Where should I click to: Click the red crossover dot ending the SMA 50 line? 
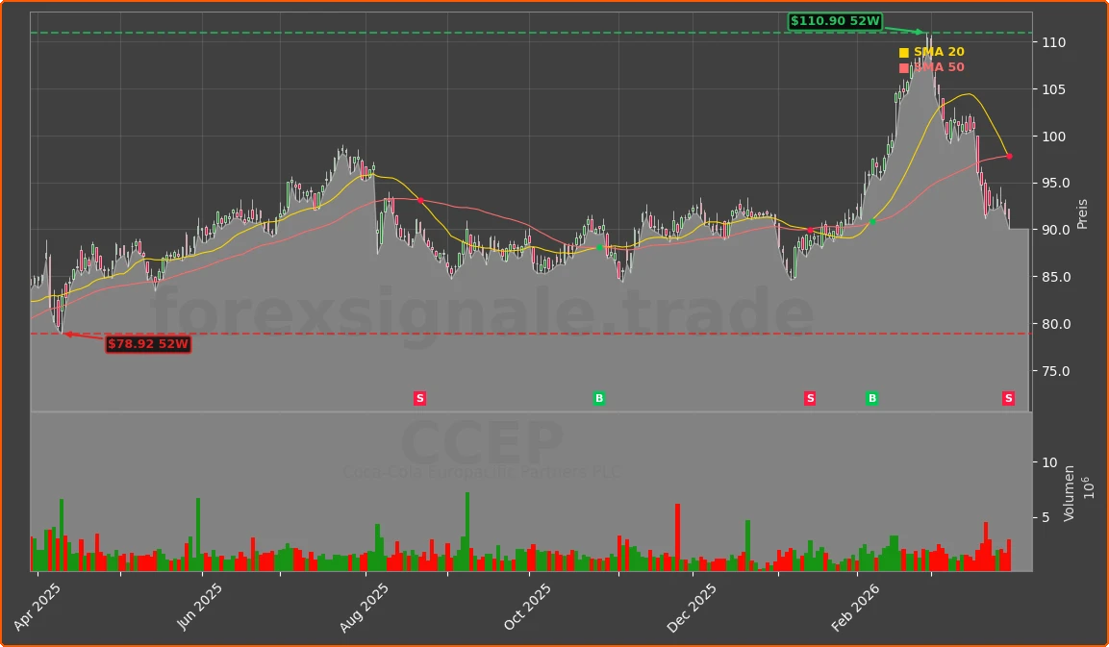coord(1009,157)
